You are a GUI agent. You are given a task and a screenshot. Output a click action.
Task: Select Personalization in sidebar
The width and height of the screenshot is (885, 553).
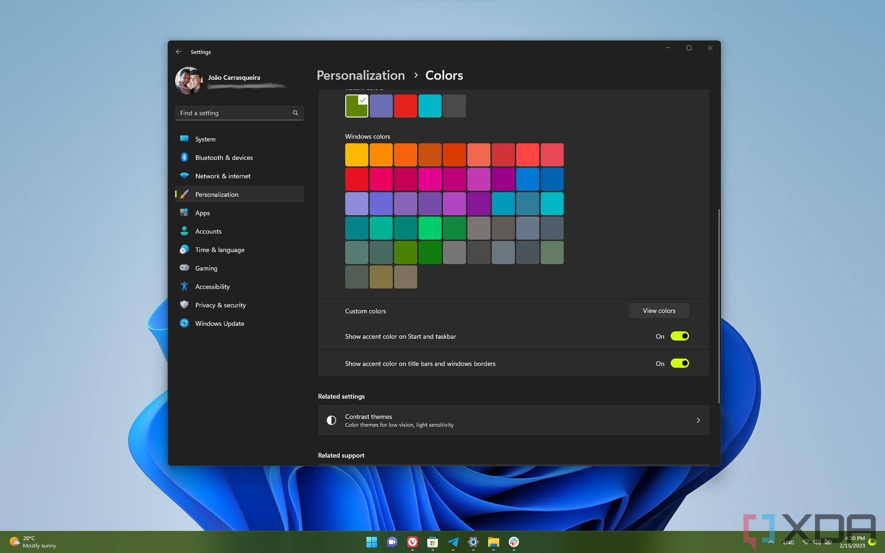240,194
